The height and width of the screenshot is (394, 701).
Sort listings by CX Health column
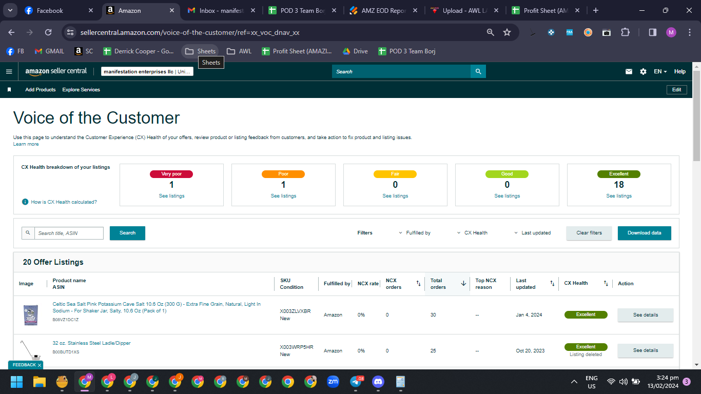(606, 283)
